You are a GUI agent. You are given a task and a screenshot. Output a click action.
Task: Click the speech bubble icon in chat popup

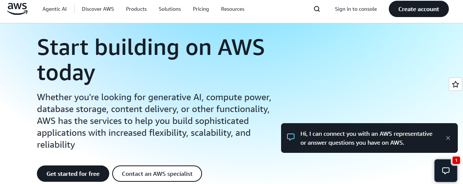[291, 137]
